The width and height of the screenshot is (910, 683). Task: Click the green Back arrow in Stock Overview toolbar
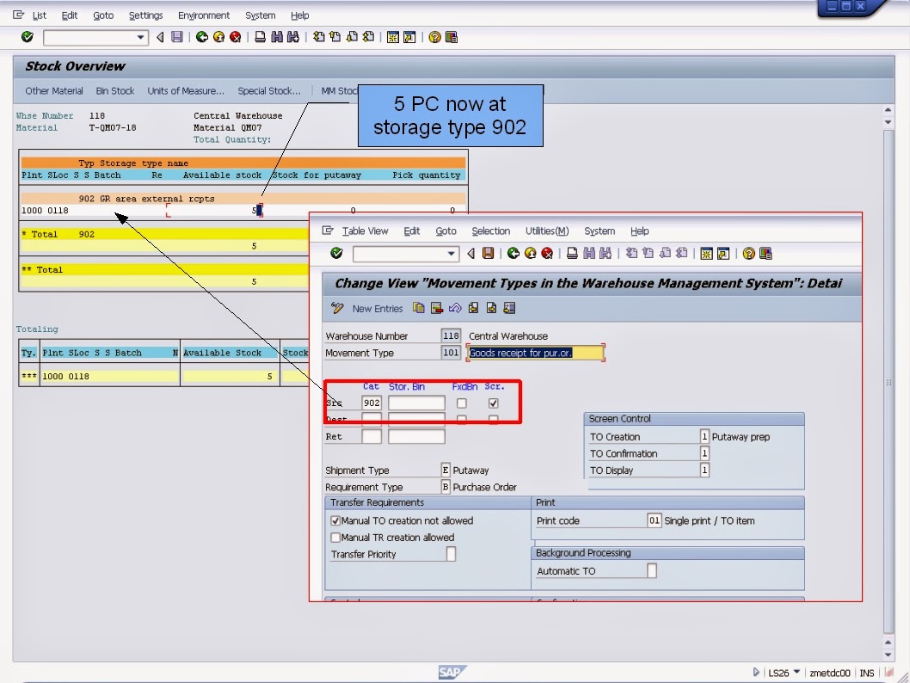(x=202, y=37)
